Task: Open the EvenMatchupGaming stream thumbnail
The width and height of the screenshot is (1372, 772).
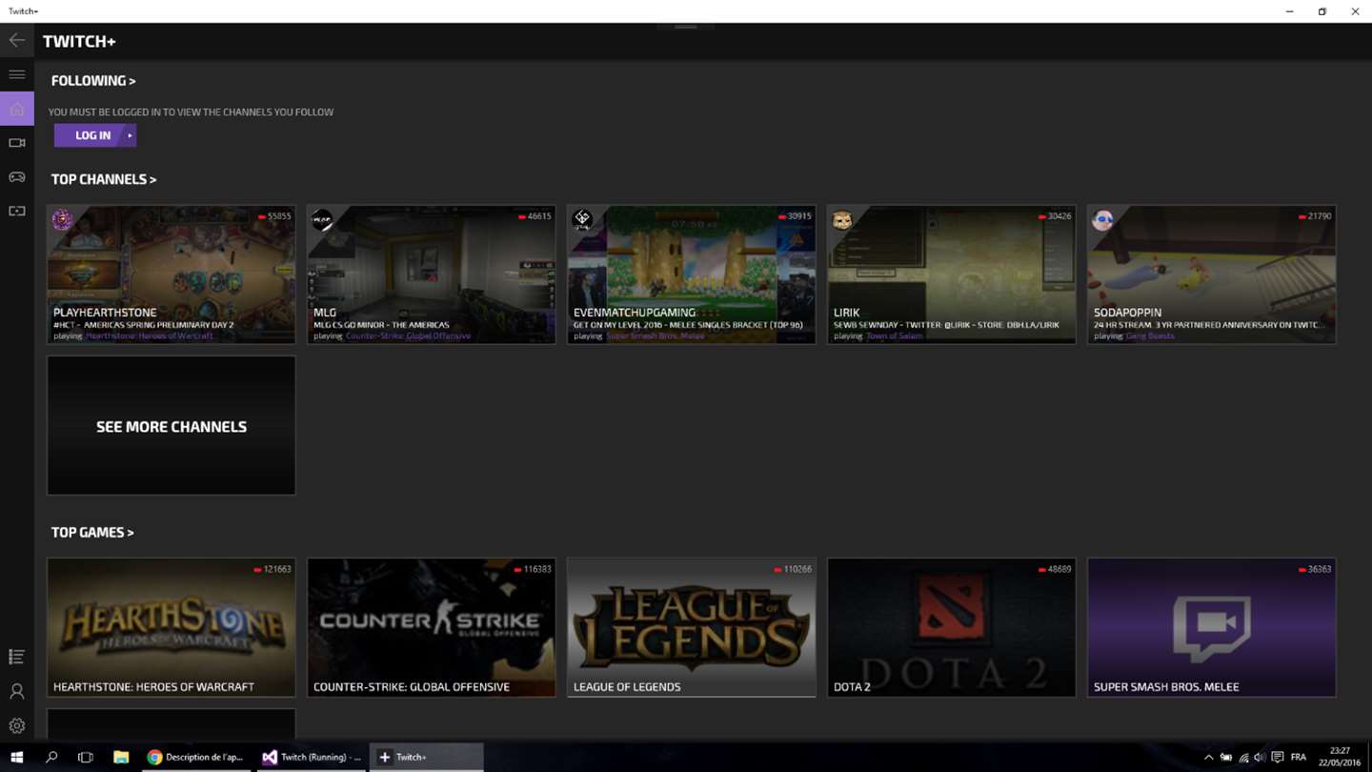Action: [692, 274]
